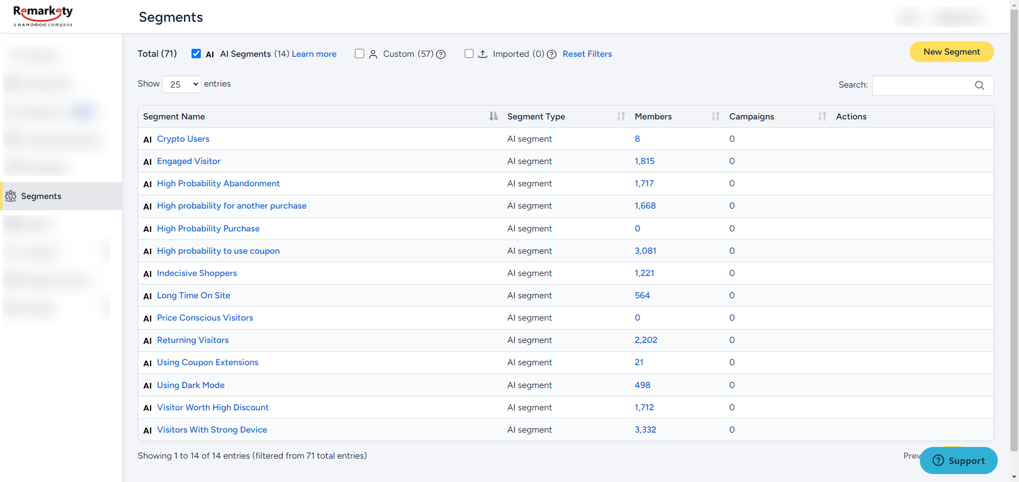The width and height of the screenshot is (1019, 482).
Task: Open Using Coupon Extensions segment
Action: (x=207, y=362)
